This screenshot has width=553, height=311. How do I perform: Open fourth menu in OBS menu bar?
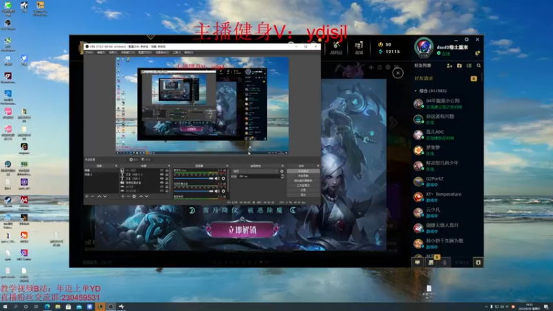128,53
